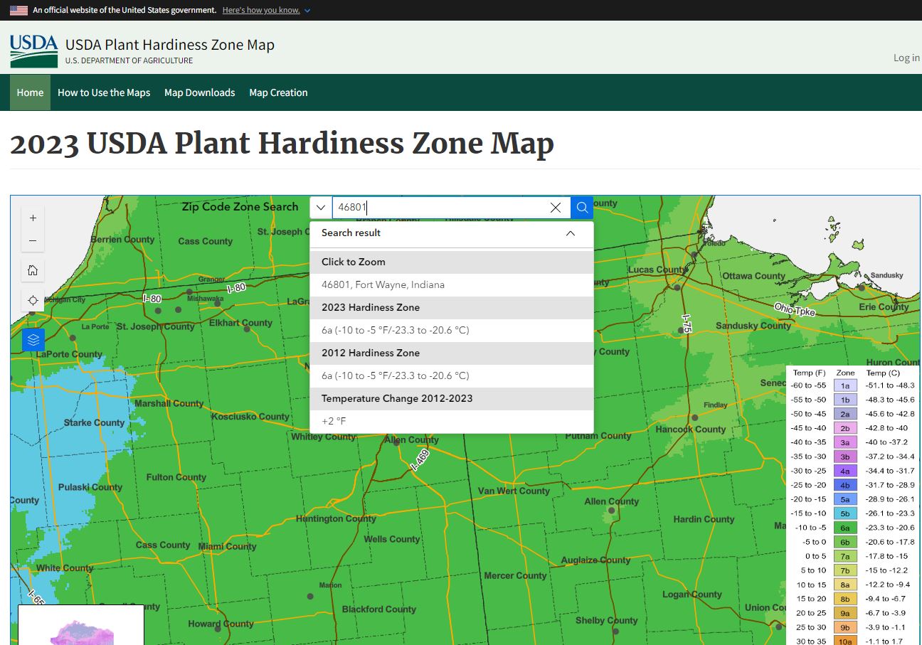The width and height of the screenshot is (922, 645).
Task: Zoom out with the minus map button
Action: (33, 241)
